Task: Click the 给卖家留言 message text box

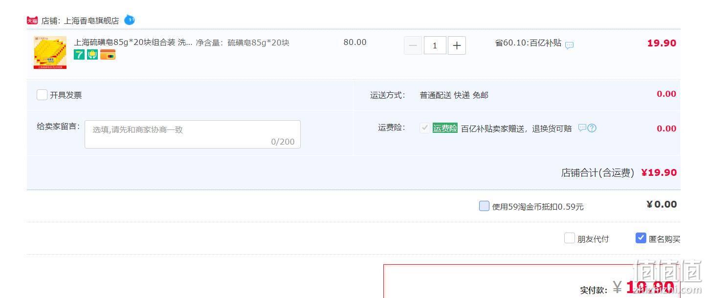Action: 193,134
